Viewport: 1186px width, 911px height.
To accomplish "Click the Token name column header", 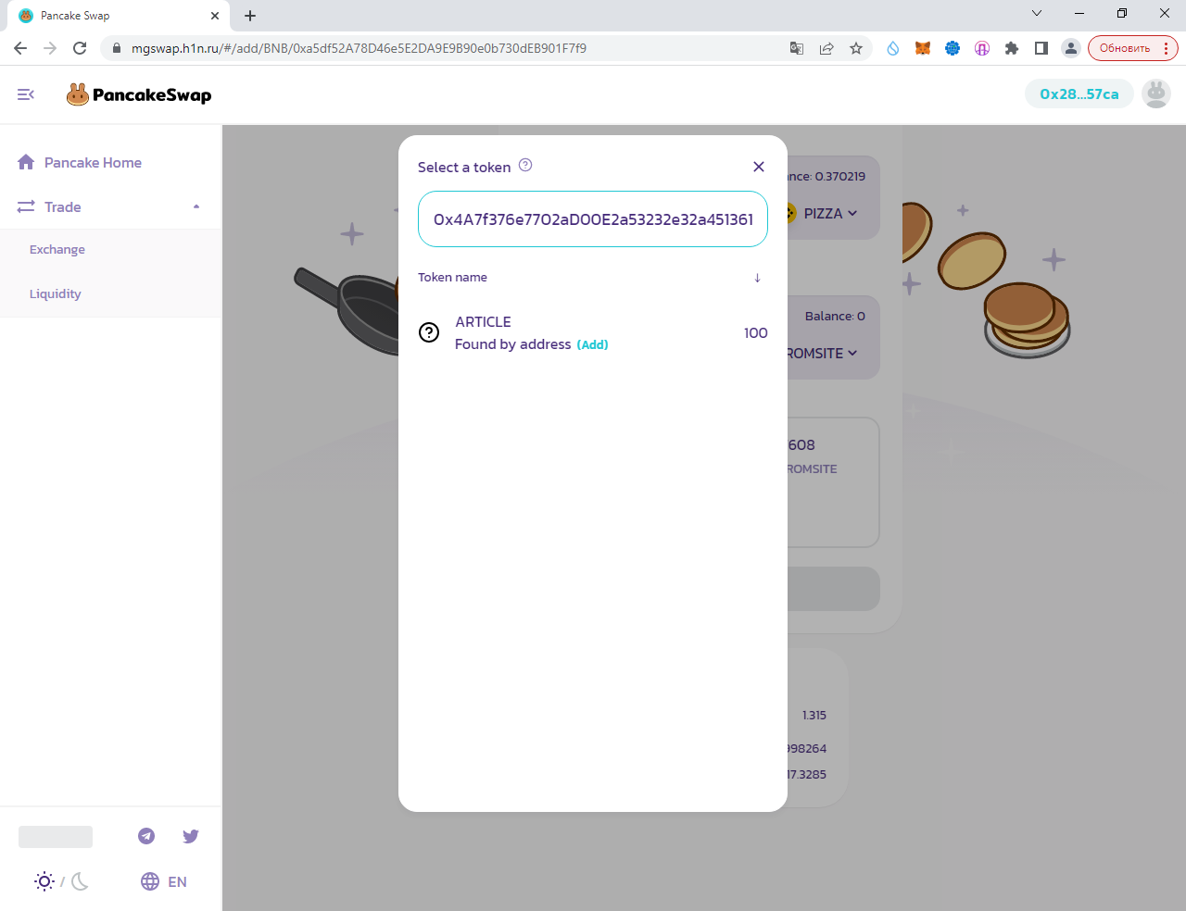I will click(x=452, y=278).
